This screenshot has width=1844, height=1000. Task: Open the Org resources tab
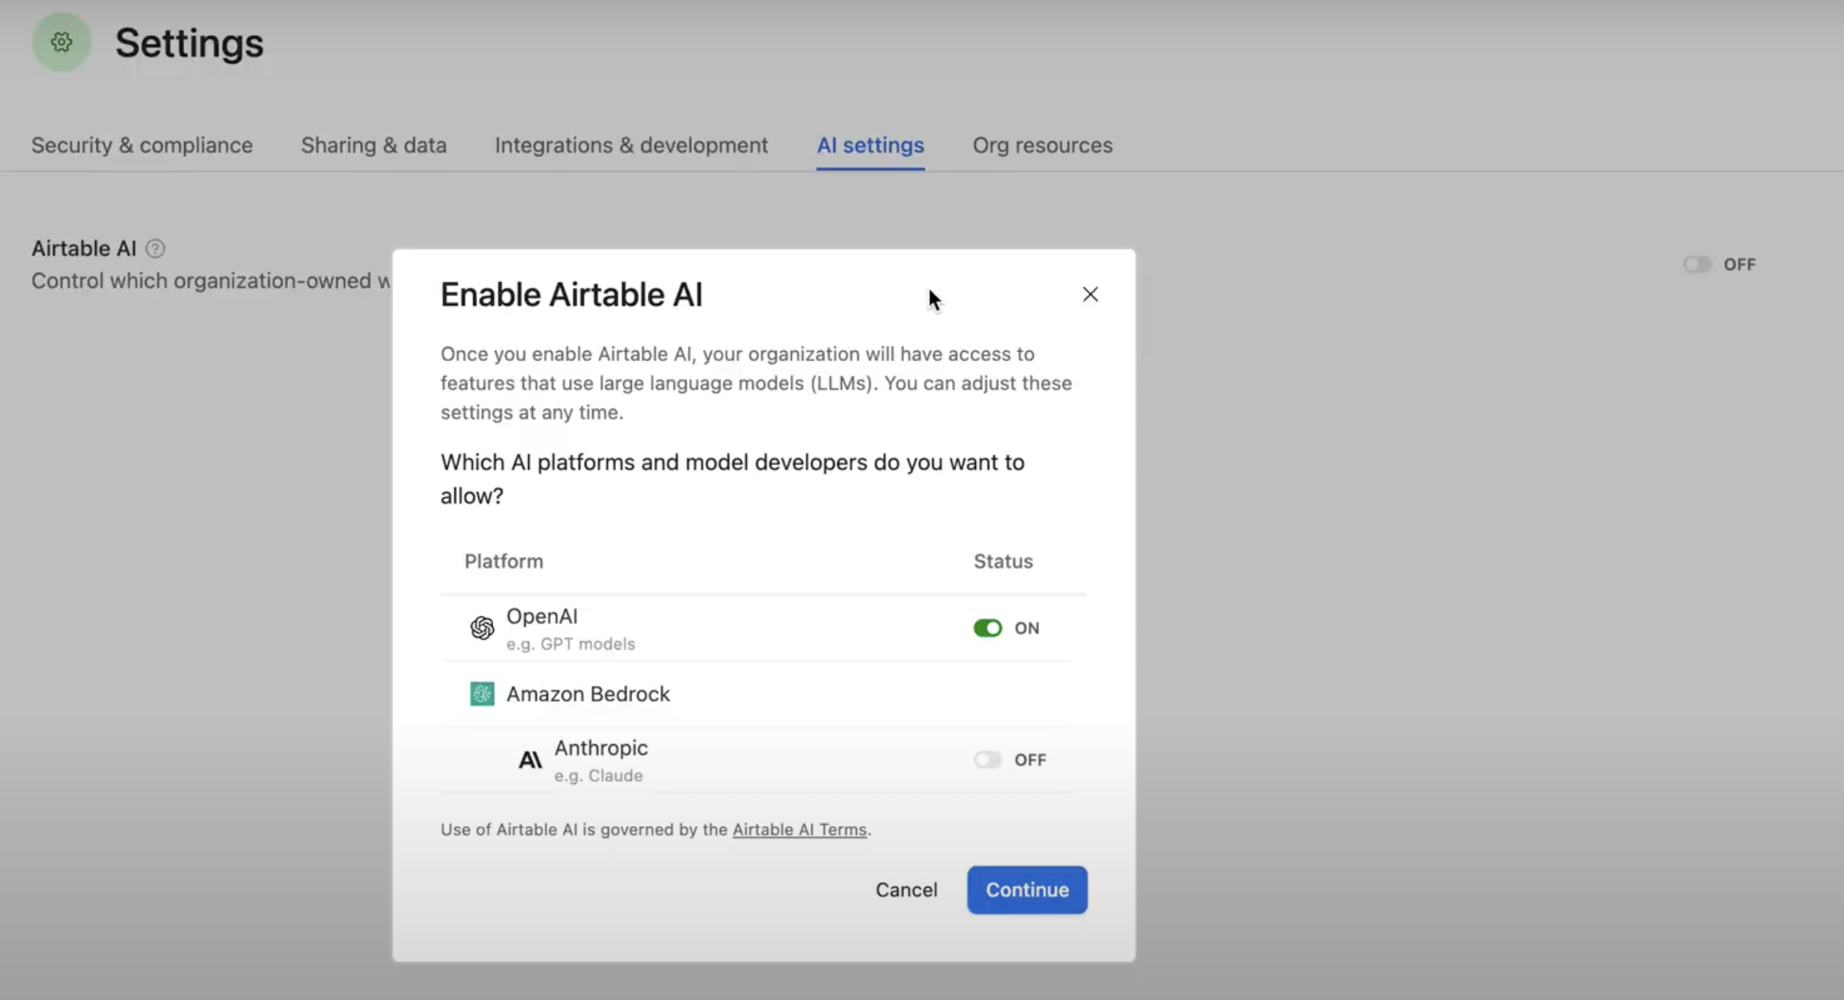click(x=1042, y=145)
